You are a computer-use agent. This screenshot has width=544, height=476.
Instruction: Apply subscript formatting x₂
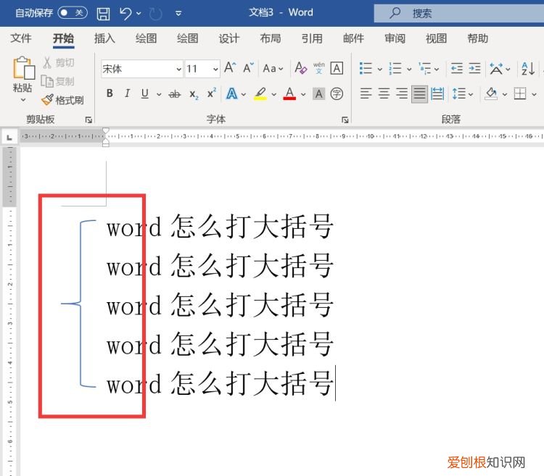pos(194,94)
